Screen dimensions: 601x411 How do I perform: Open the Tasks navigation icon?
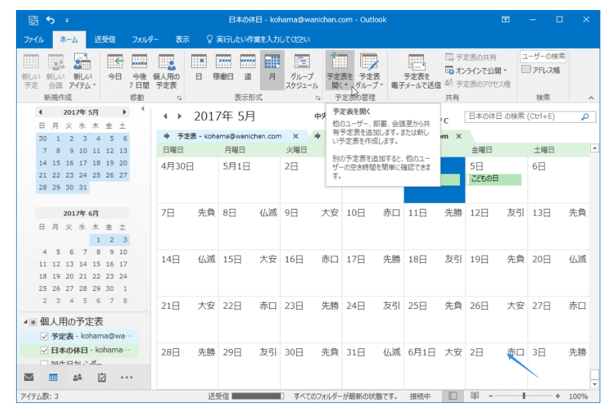[x=102, y=378]
